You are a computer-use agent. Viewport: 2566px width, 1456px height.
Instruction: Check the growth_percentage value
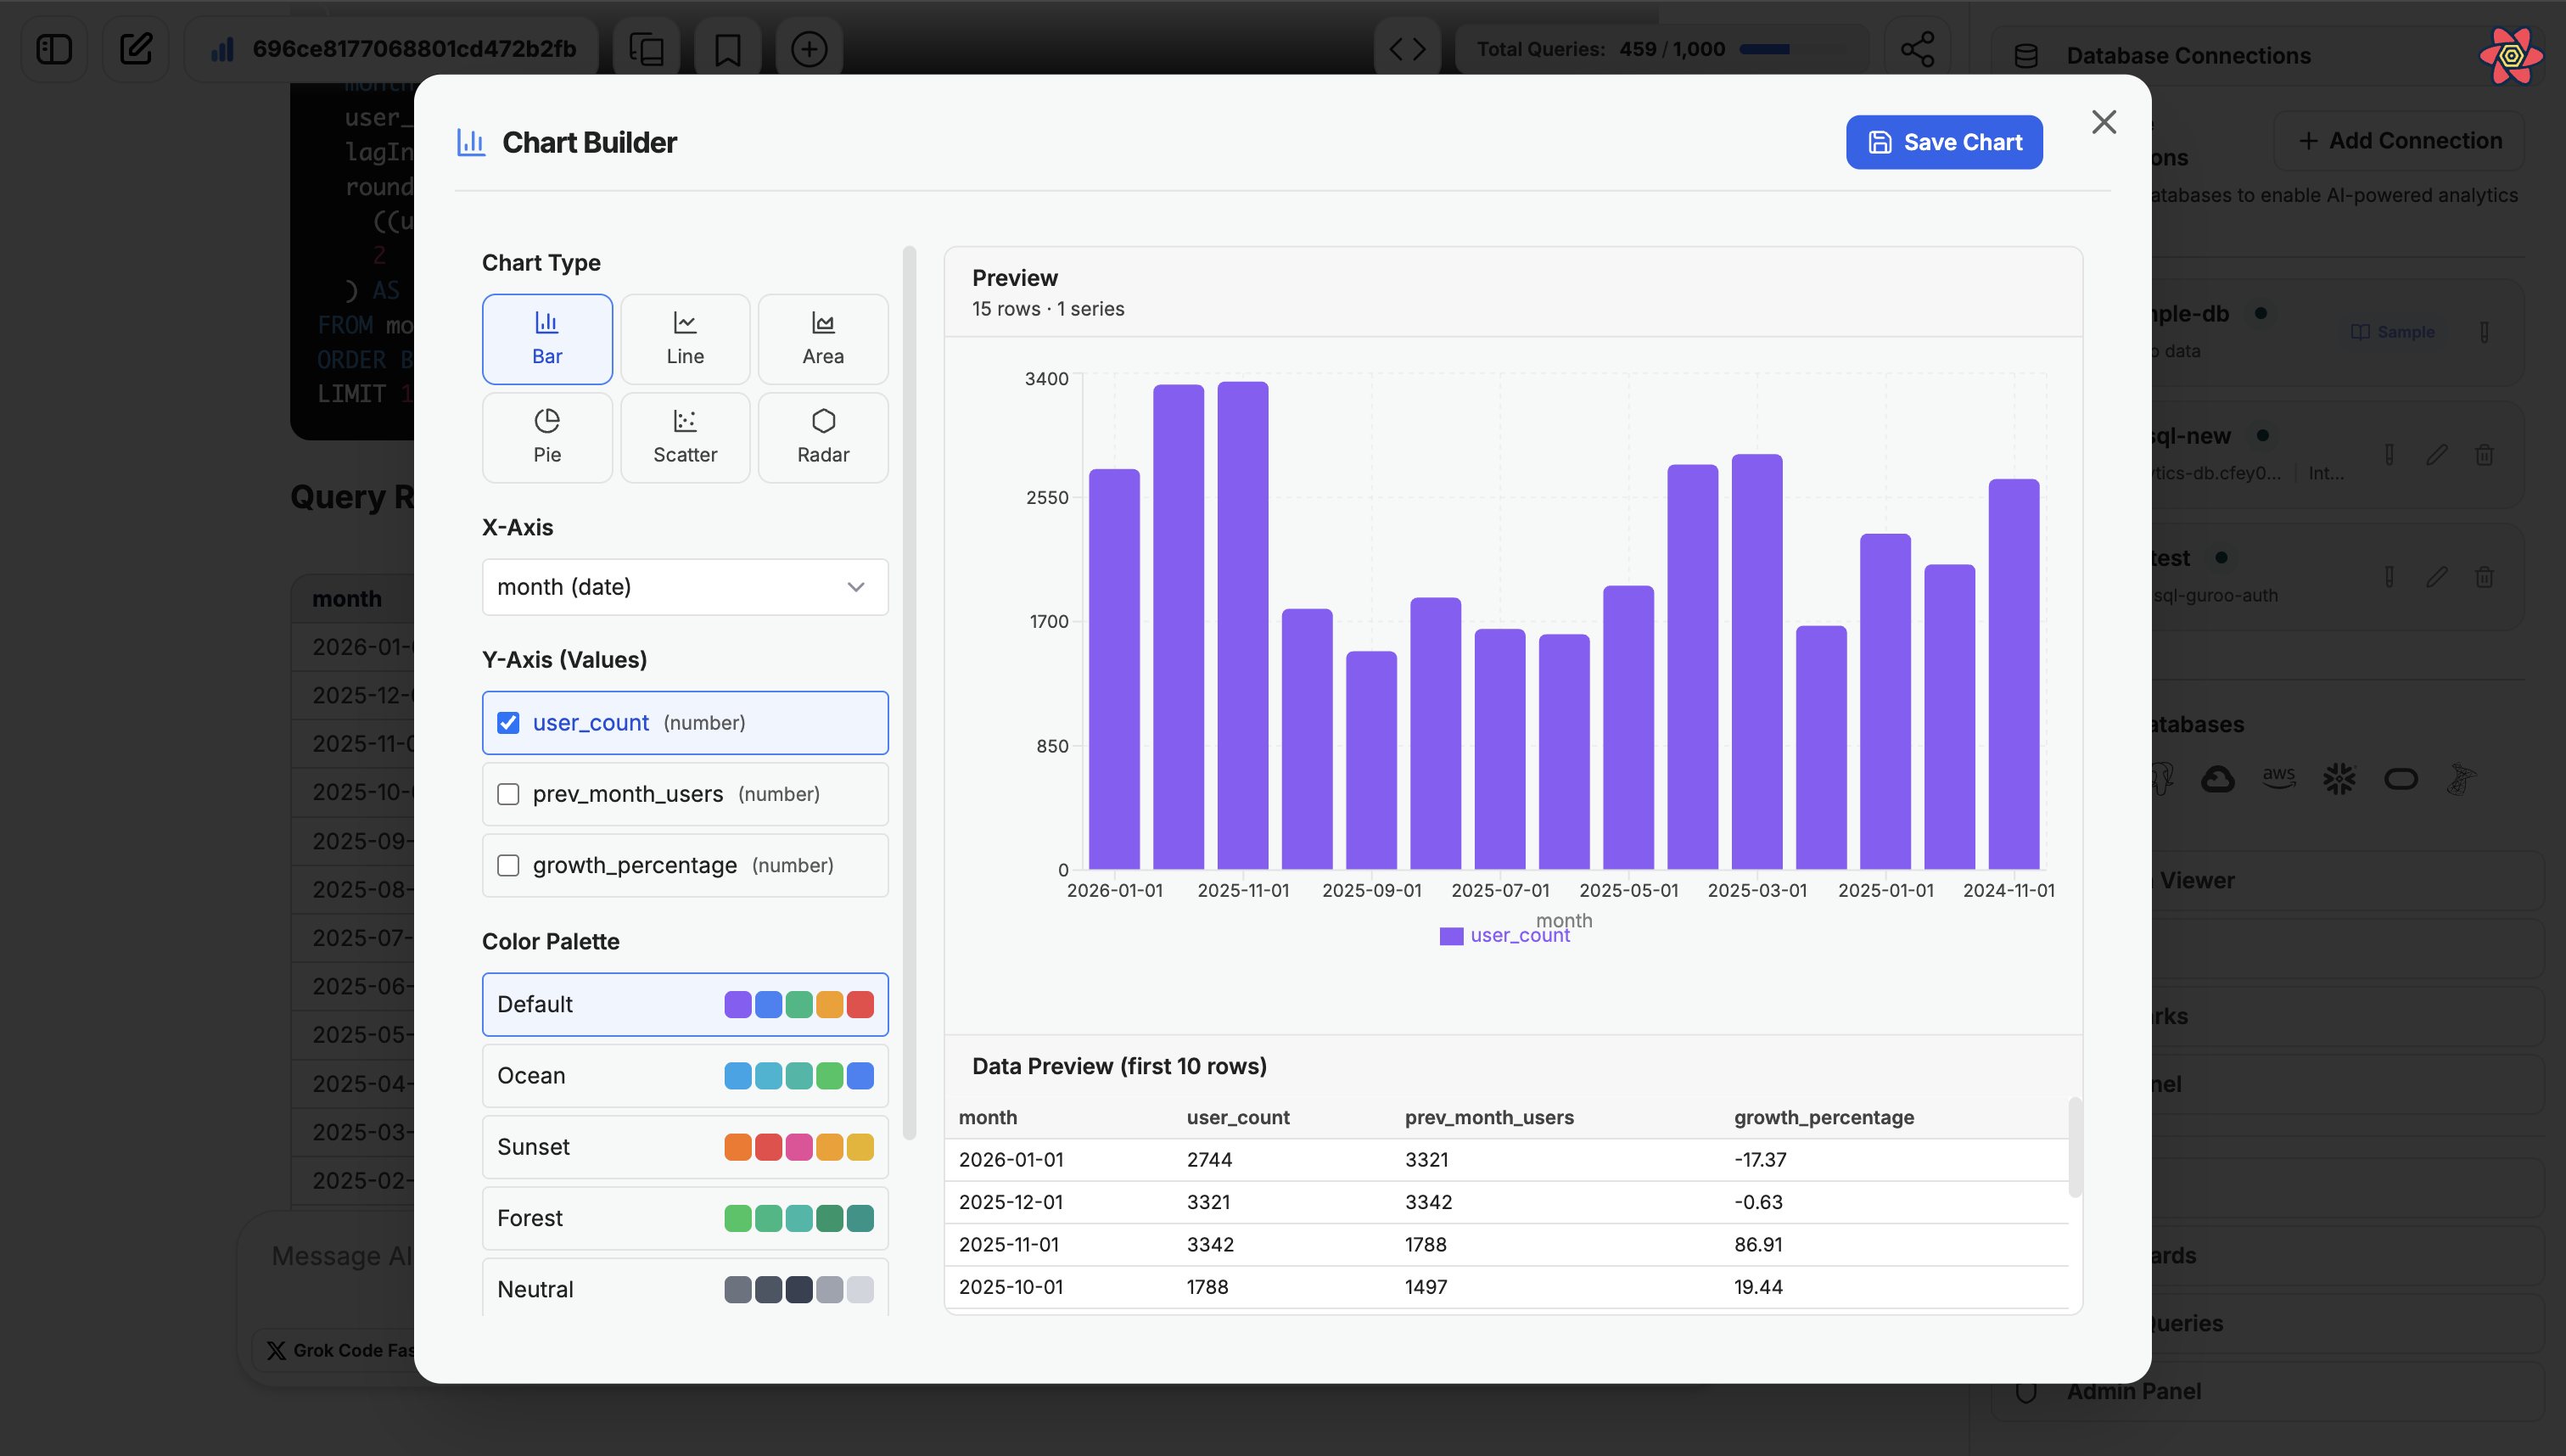pos(509,865)
